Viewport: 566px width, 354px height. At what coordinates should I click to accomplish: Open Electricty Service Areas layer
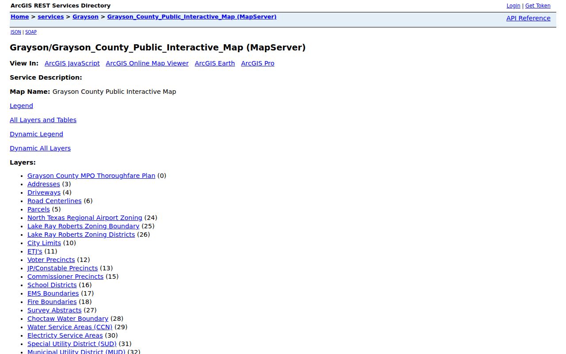(65, 335)
